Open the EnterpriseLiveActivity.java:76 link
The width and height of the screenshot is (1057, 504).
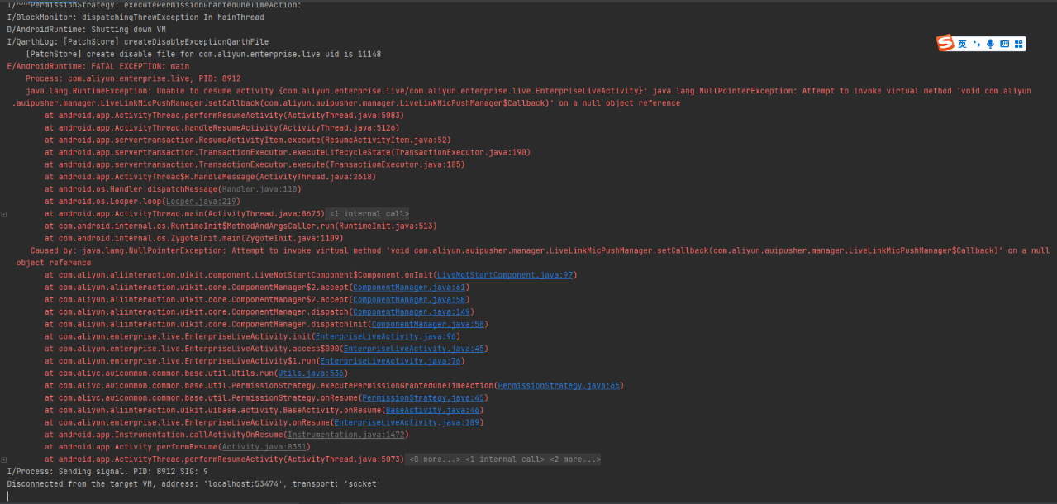coord(389,361)
